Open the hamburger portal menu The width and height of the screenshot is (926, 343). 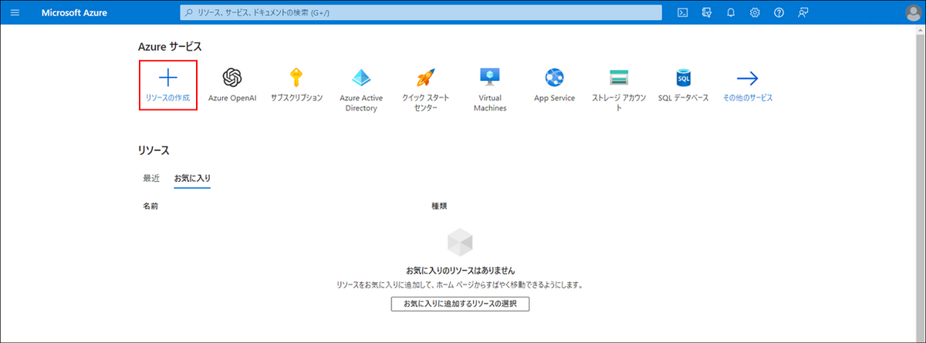click(15, 12)
